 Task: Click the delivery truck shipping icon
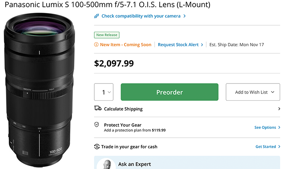[x=98, y=108]
